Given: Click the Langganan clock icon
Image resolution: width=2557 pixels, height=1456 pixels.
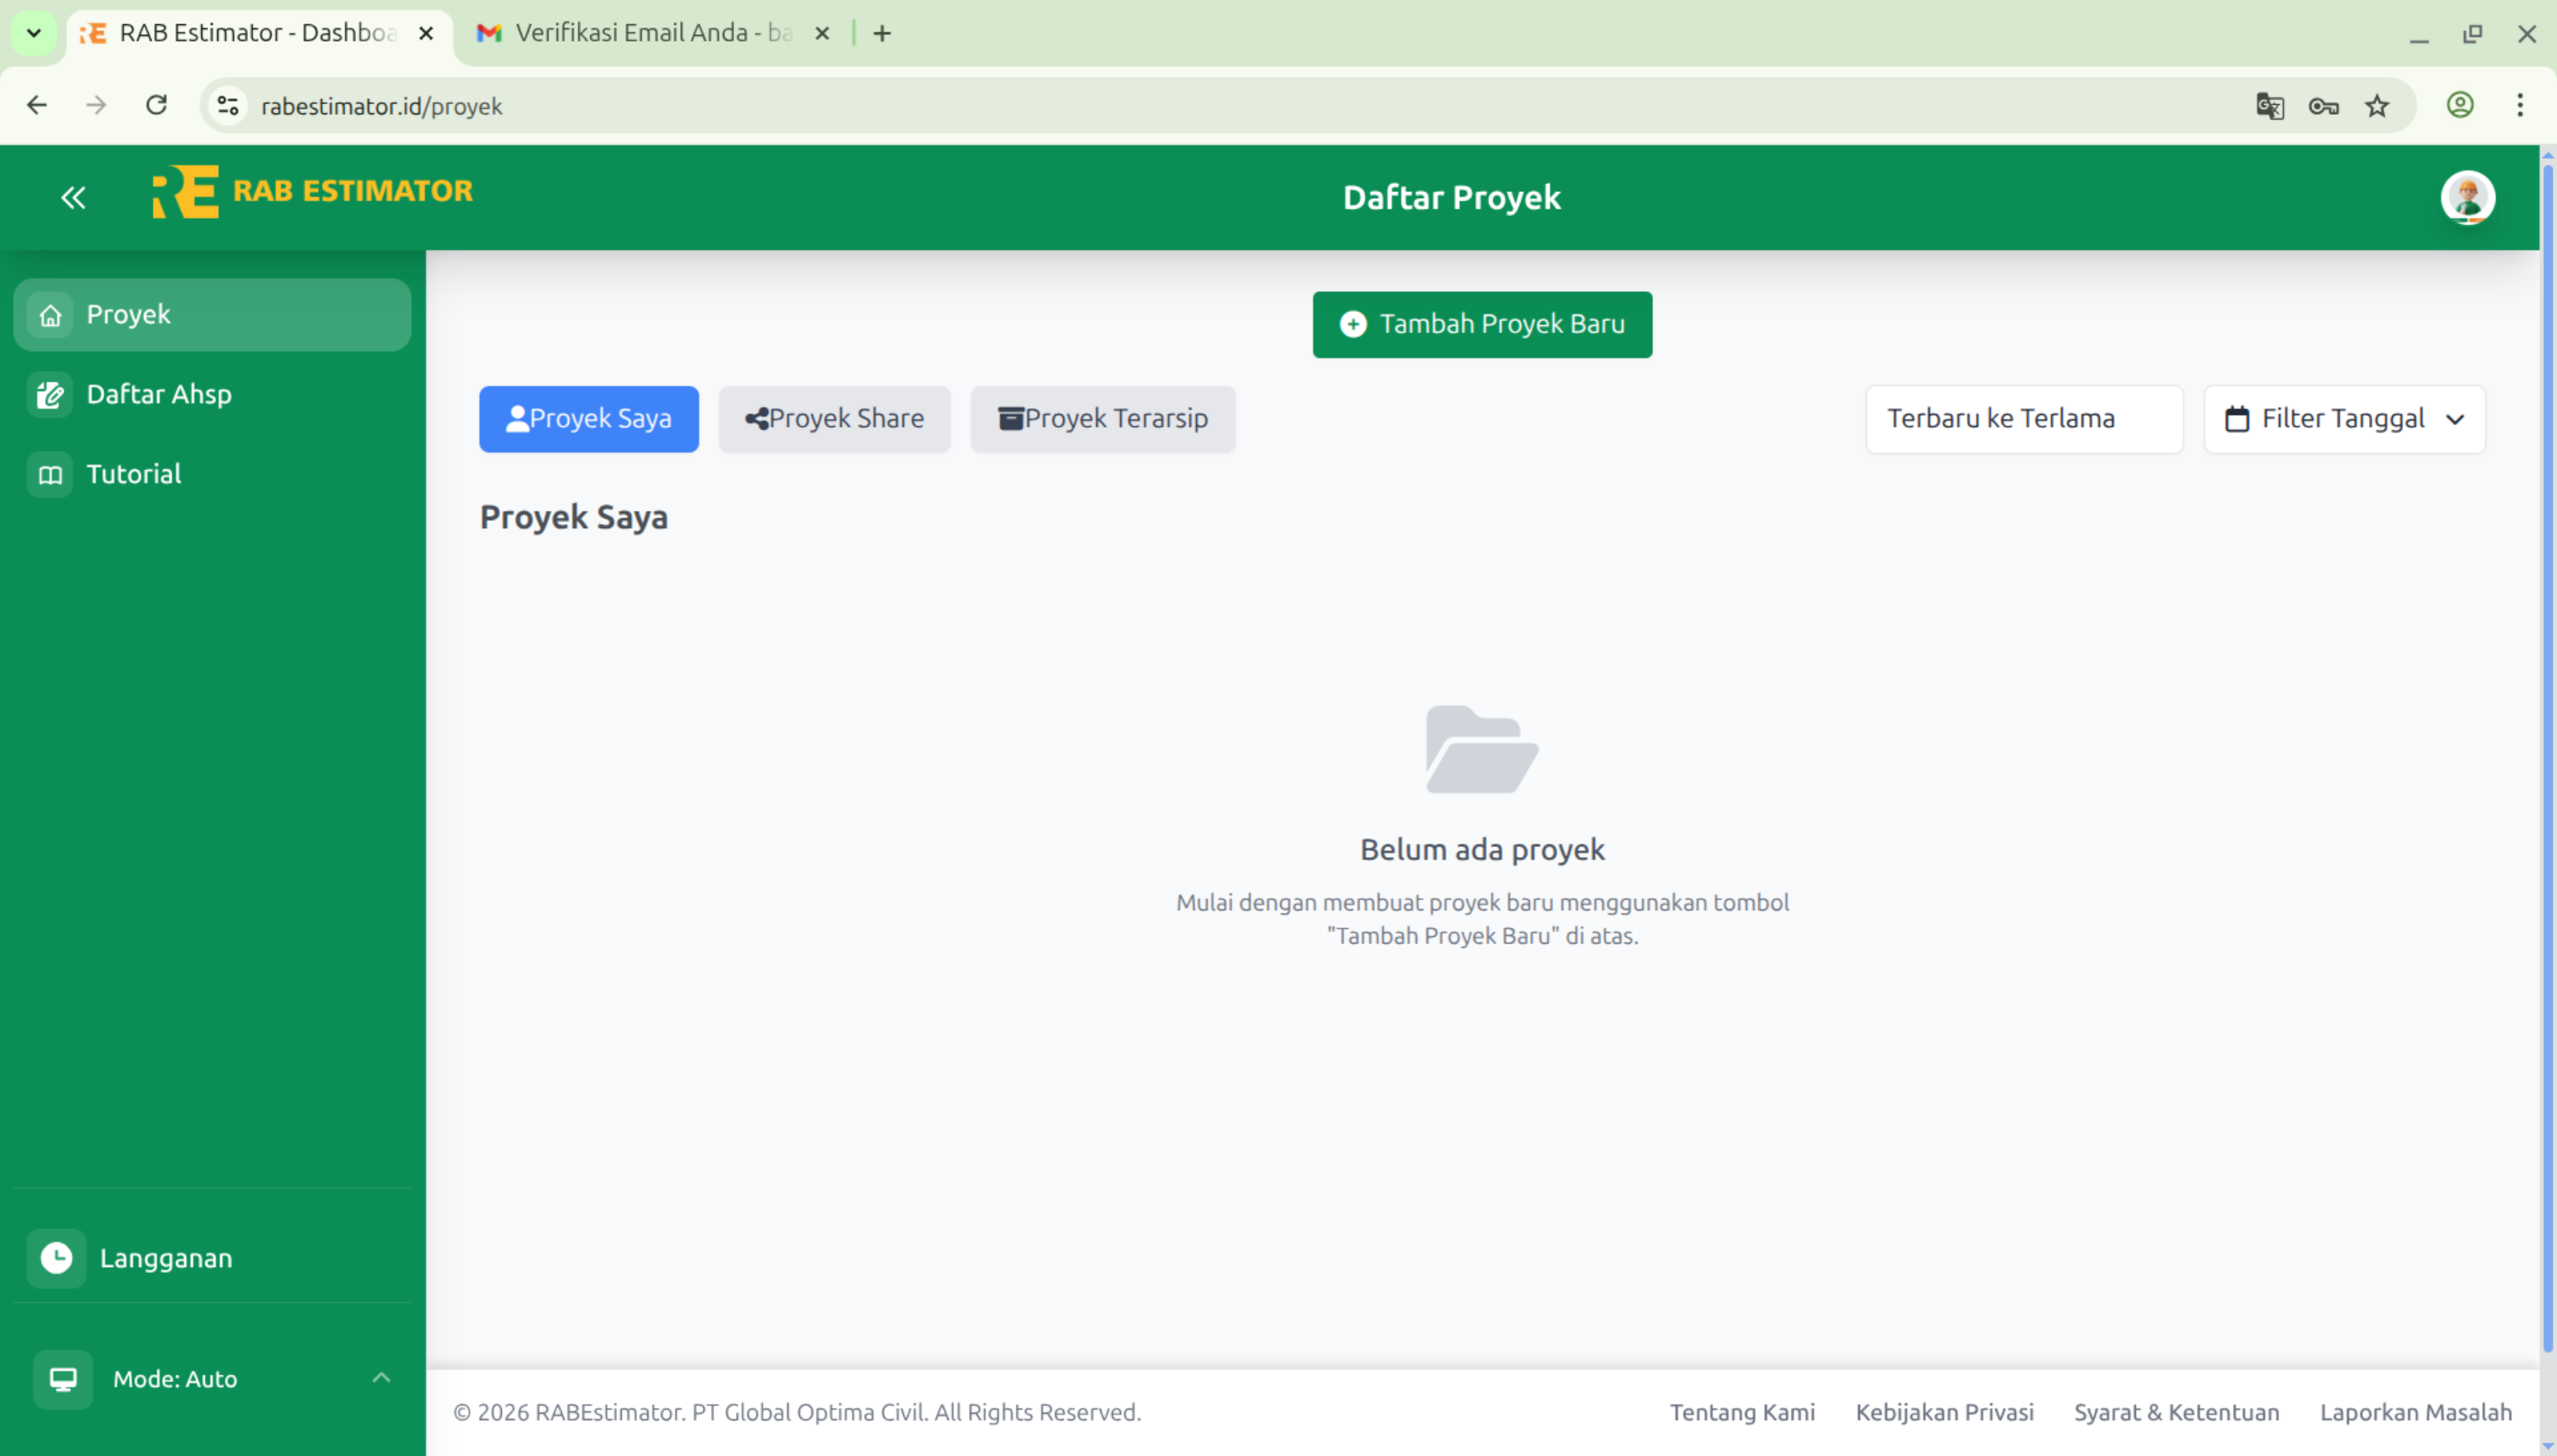Looking at the screenshot, I should pos(56,1258).
